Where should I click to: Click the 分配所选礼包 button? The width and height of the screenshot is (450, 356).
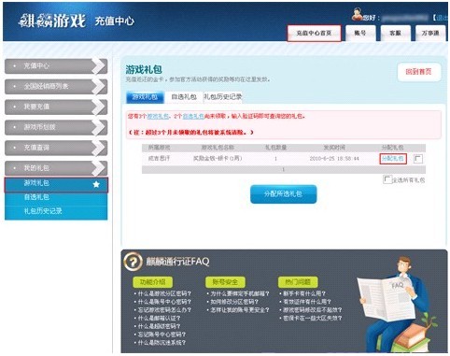point(283,194)
